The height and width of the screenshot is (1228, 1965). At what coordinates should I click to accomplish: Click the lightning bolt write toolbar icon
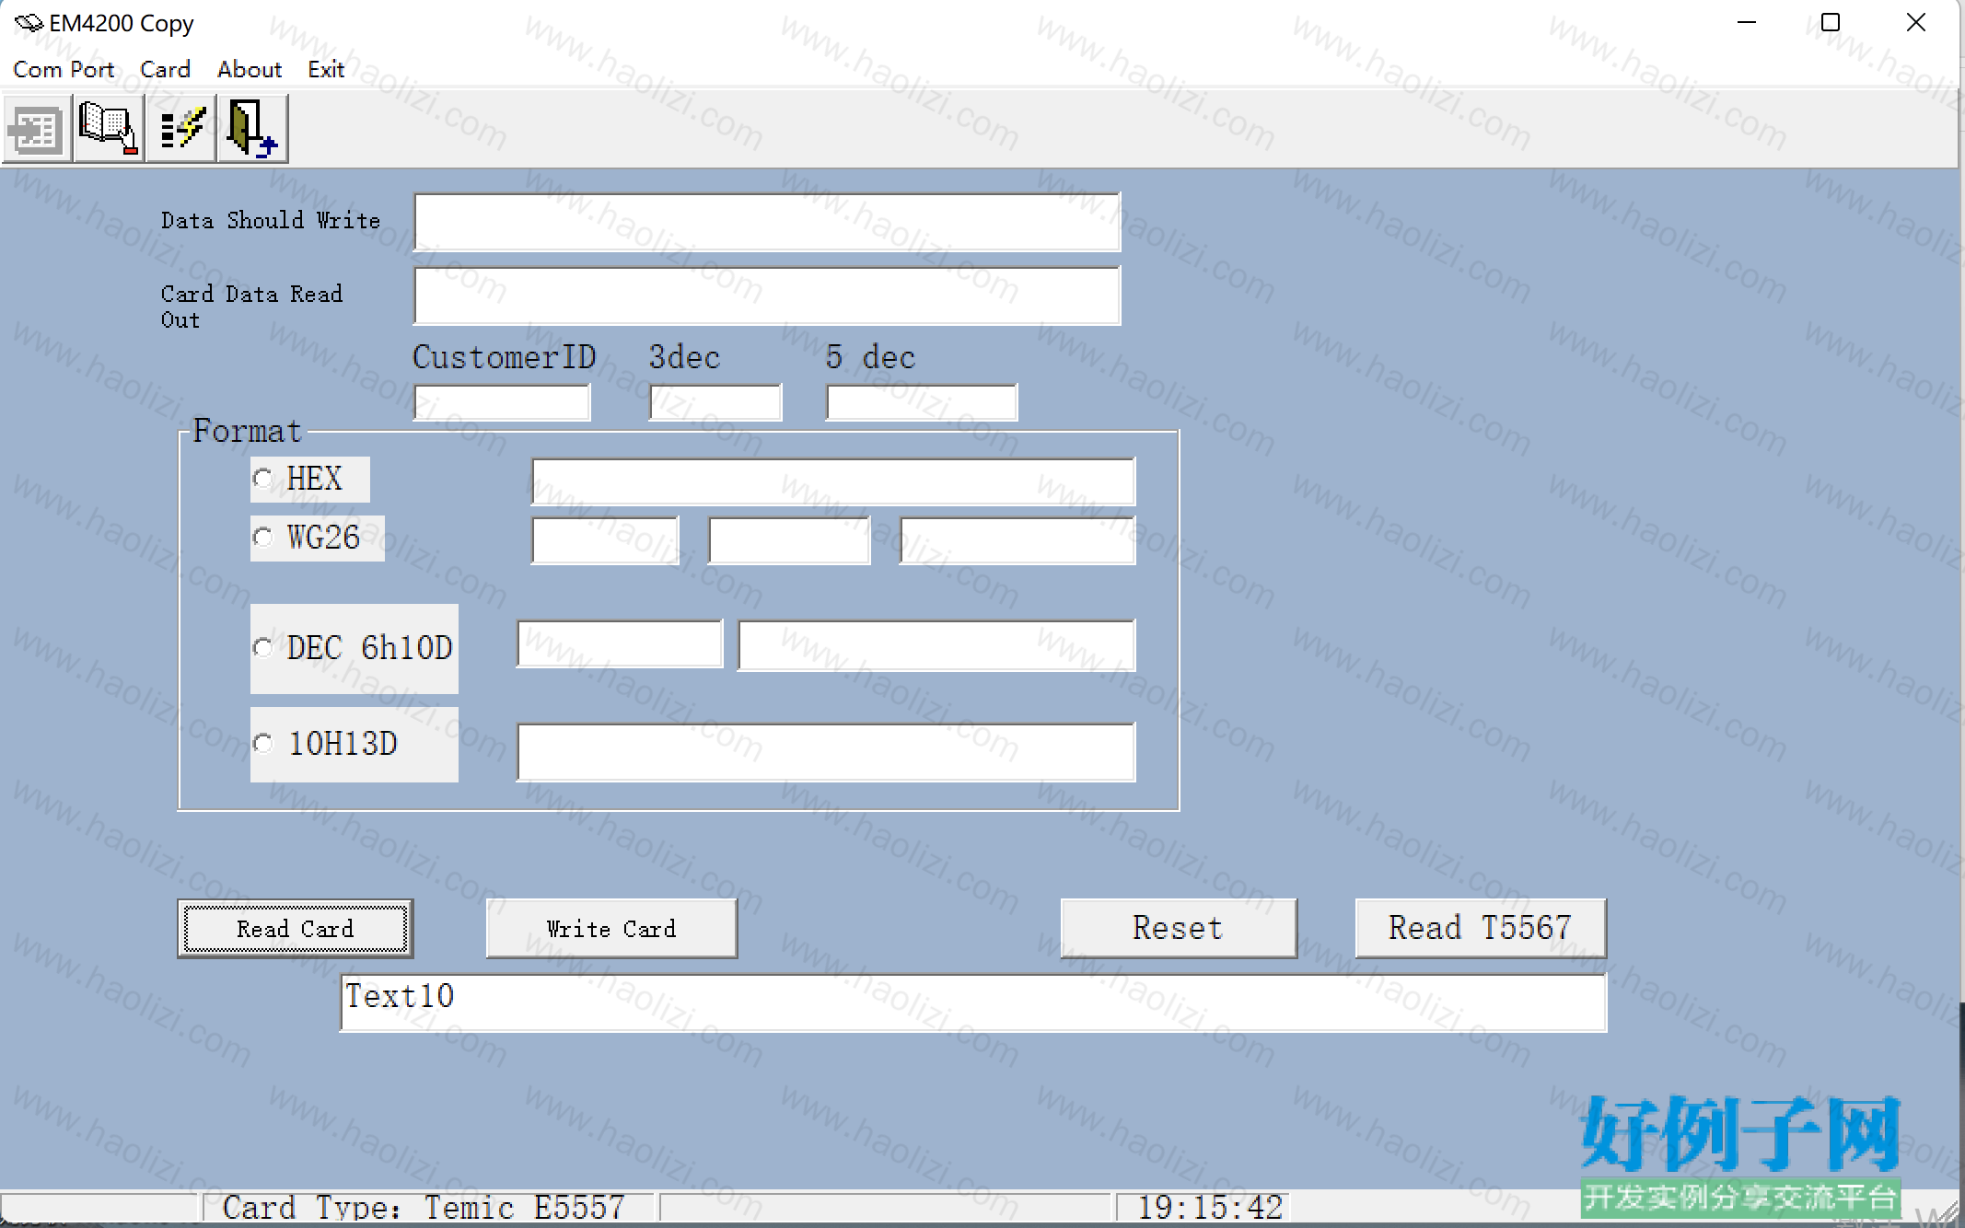pos(180,129)
